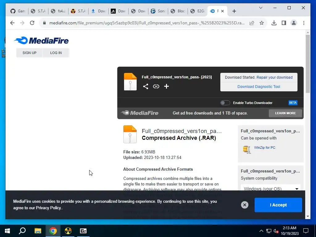Click the 'Repair your download' link

point(274,77)
